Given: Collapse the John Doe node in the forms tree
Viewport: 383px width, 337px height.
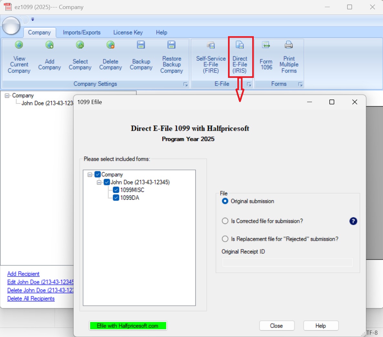Looking at the screenshot, I should click(x=99, y=182).
